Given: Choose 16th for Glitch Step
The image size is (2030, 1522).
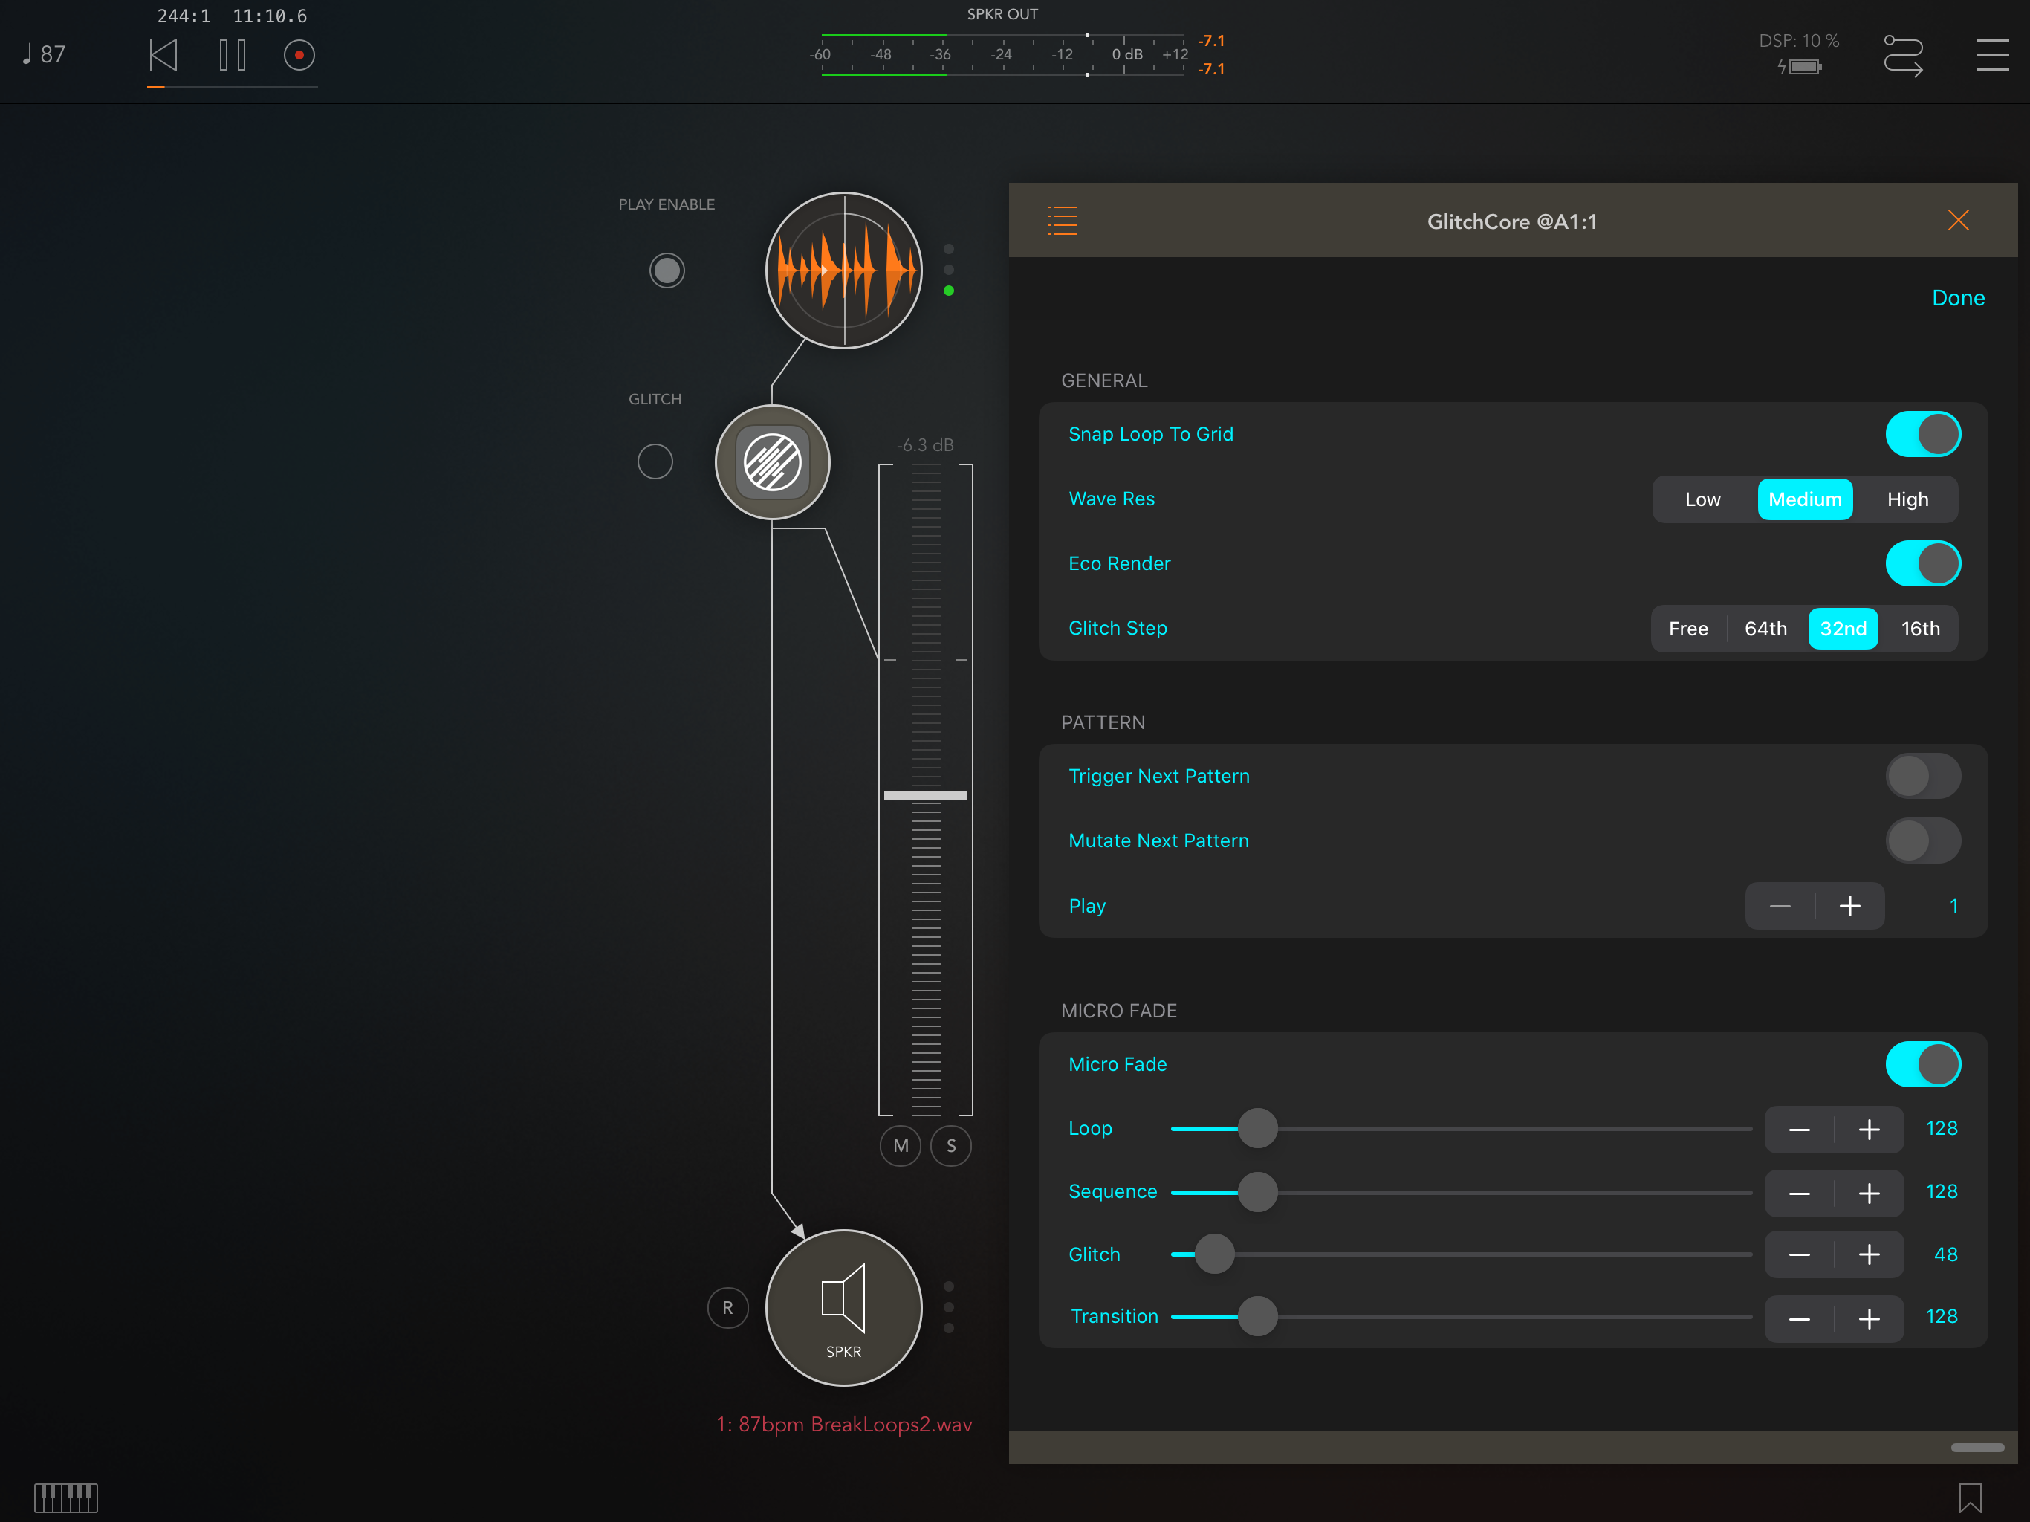Looking at the screenshot, I should pos(1920,629).
